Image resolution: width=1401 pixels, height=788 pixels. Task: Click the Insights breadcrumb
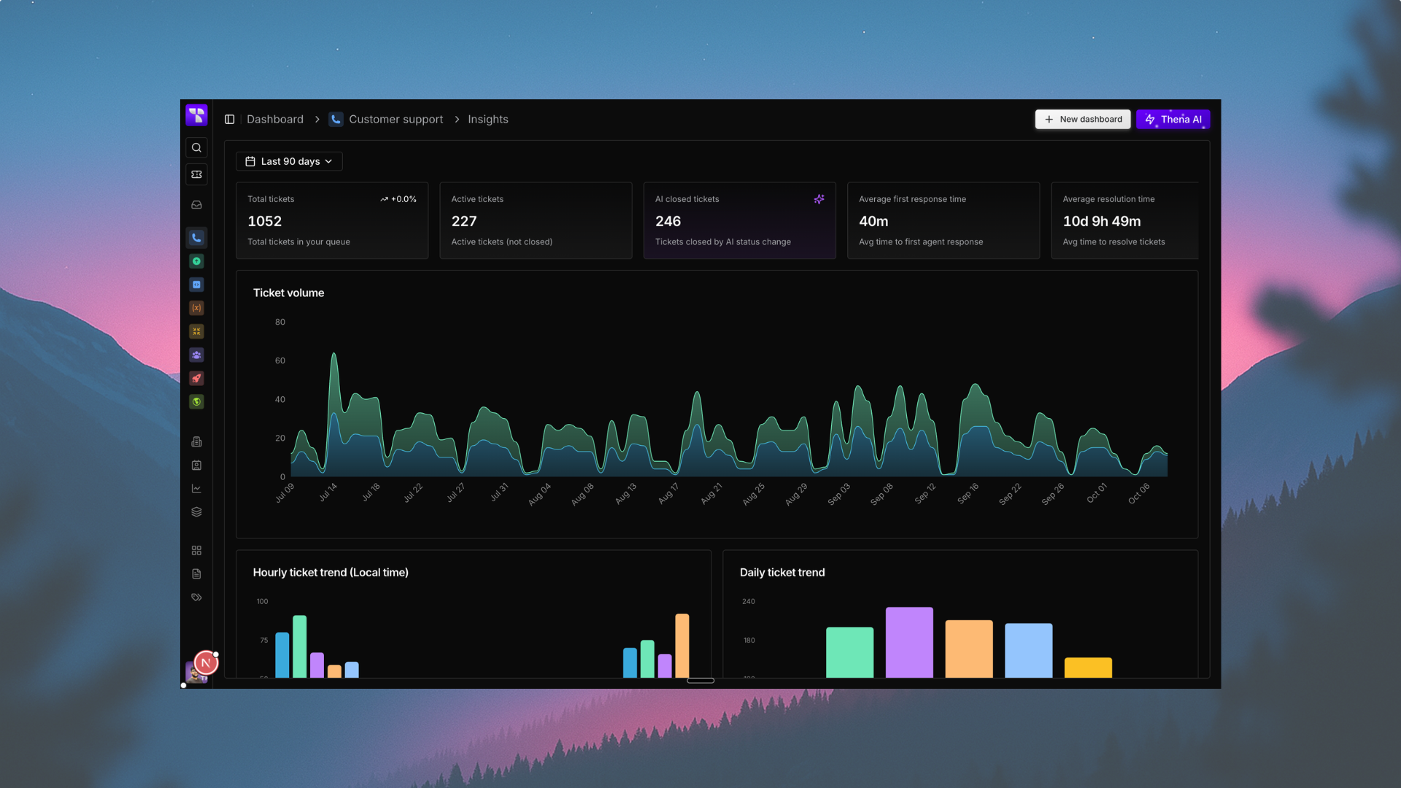click(487, 120)
